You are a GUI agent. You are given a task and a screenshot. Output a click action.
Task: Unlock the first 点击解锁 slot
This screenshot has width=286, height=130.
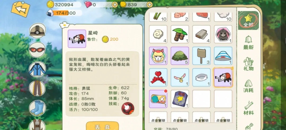[158, 117]
